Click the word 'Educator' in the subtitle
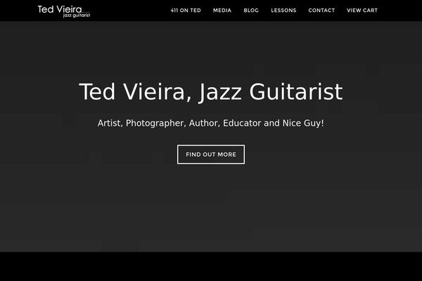This screenshot has height=281, width=422. (242, 123)
